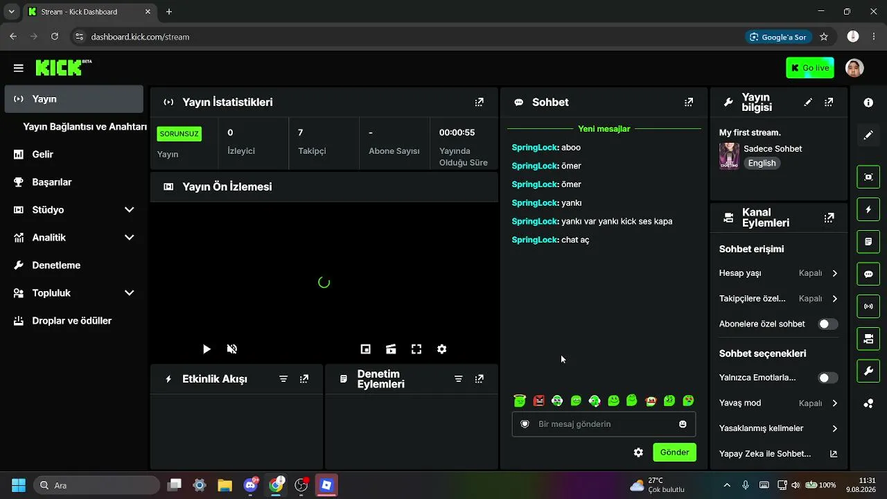Image resolution: width=887 pixels, height=499 pixels.
Task: Pop out the Kanal Eylemleri panel
Action: [x=829, y=218]
